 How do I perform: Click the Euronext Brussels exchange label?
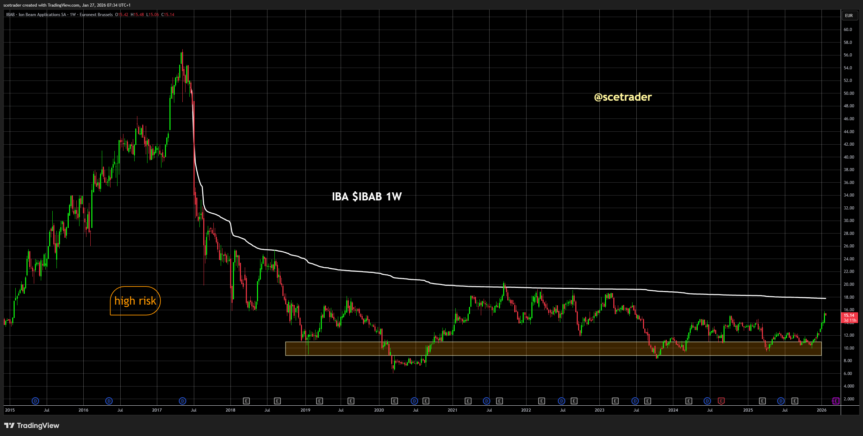coord(96,15)
